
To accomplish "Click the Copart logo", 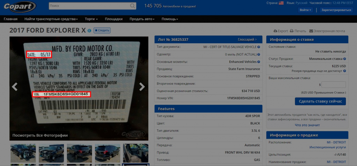I will (x=20, y=7).
